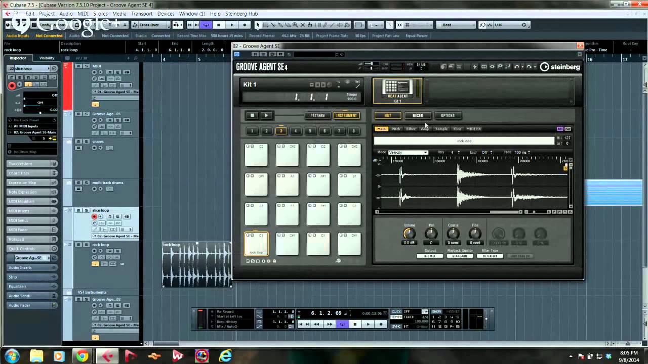Click the FILTER OFF filter type selector

490,256
